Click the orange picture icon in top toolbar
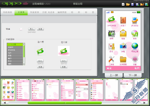 [142, 5]
